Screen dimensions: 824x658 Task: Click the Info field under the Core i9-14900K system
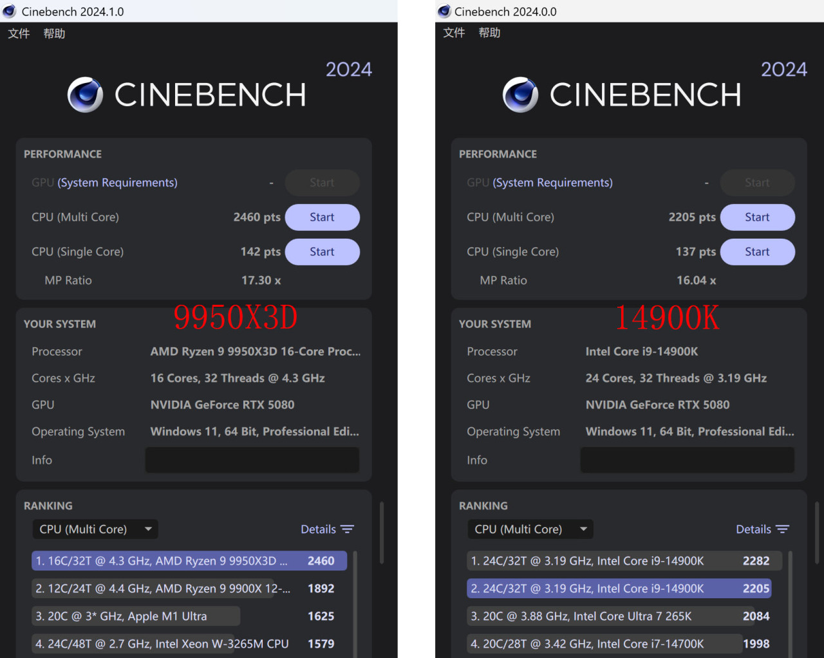click(x=688, y=460)
